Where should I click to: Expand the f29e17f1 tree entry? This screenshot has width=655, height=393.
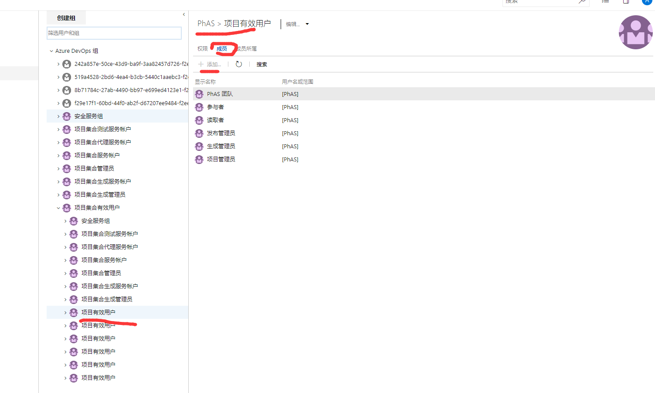58,103
